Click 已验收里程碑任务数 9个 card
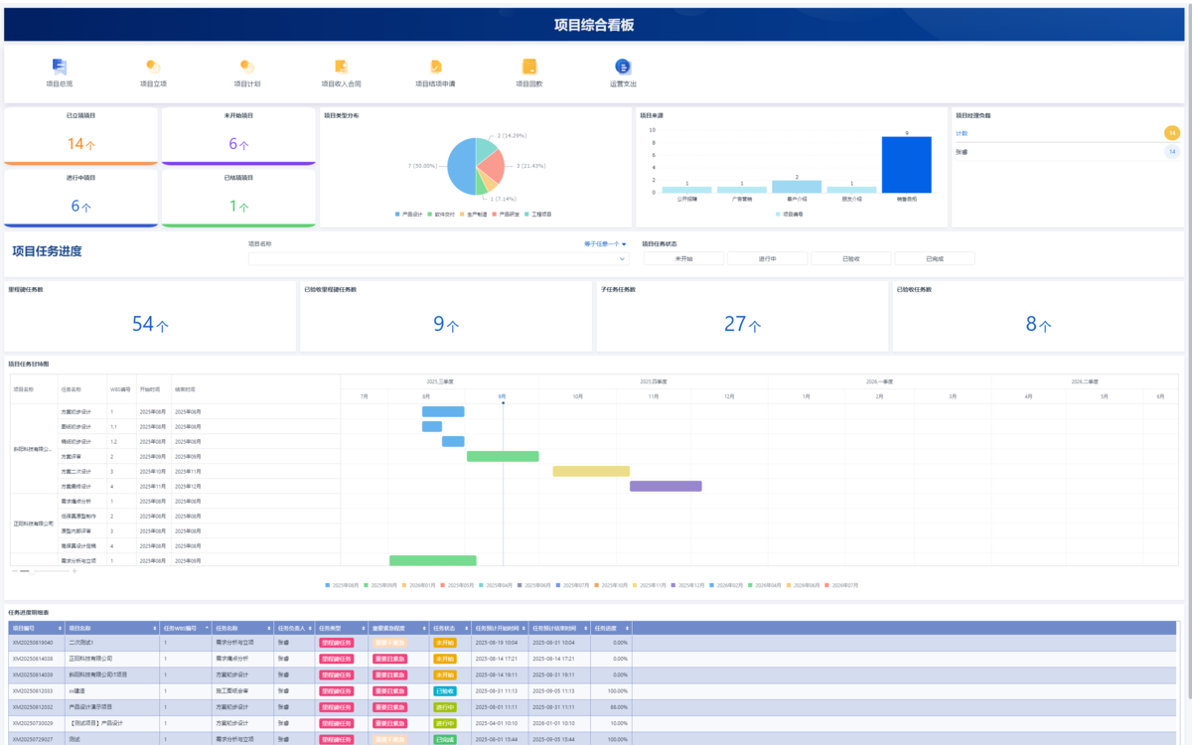This screenshot has width=1192, height=745. coord(446,316)
